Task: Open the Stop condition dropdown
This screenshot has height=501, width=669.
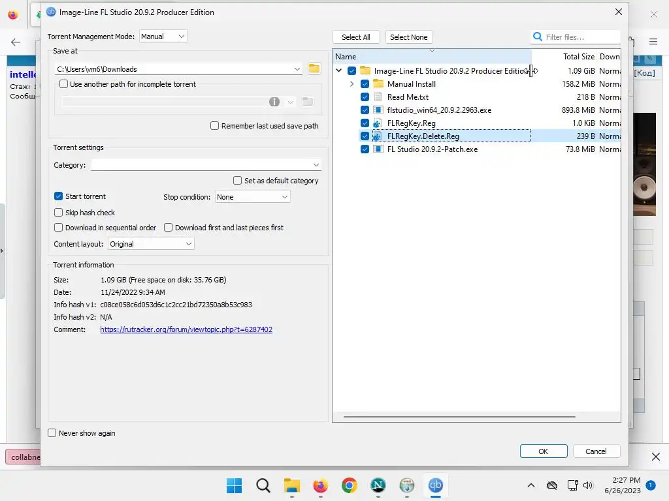Action: point(252,197)
